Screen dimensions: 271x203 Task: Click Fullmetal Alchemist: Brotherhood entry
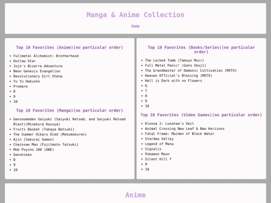click(x=46, y=56)
